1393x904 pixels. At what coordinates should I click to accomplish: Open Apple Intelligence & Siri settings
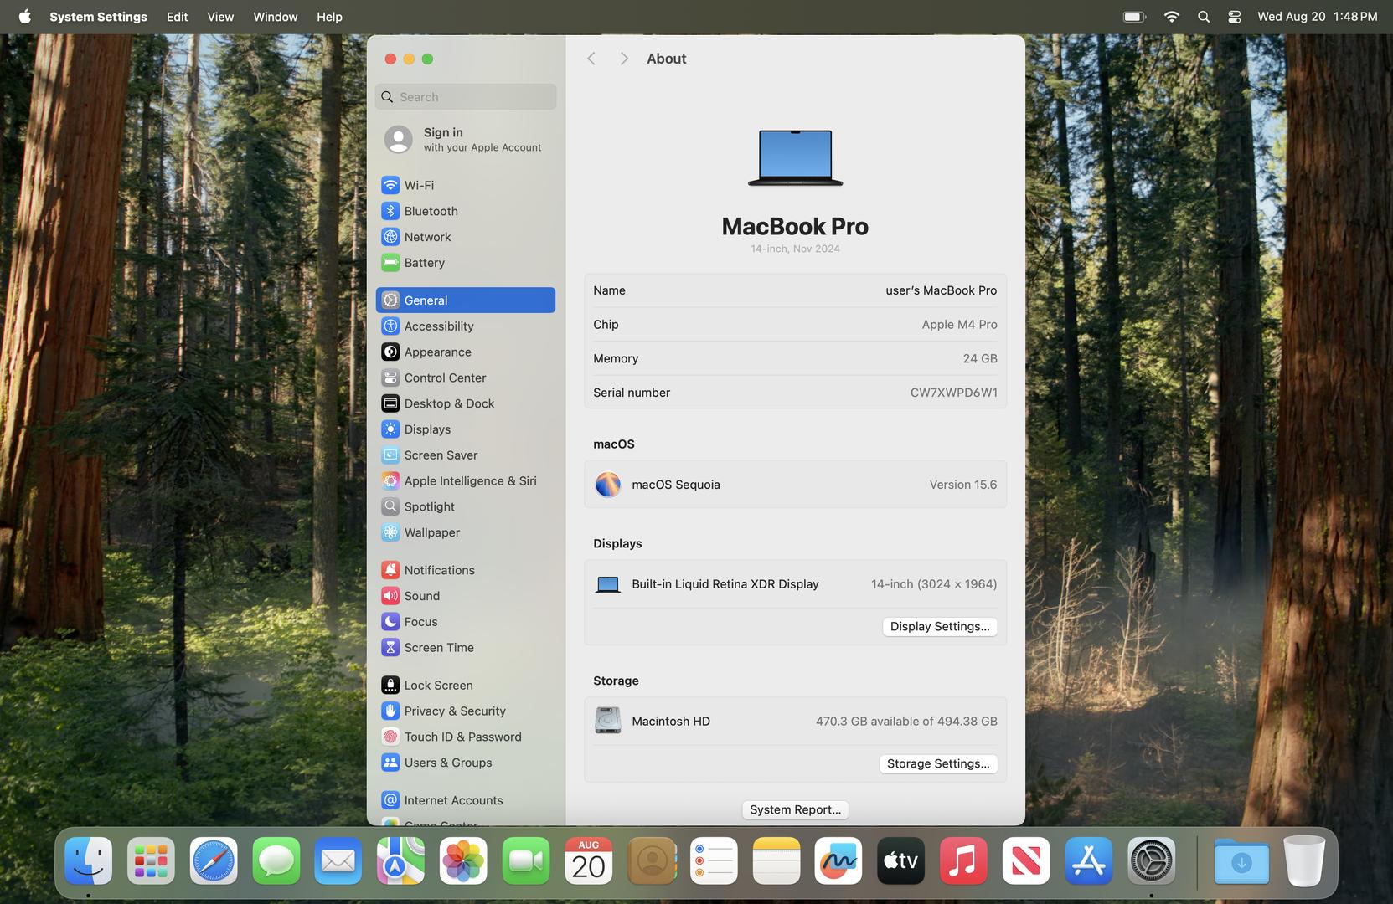click(x=465, y=481)
